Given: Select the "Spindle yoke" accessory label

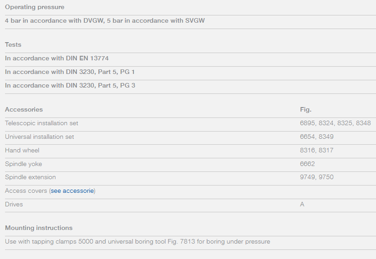Looking at the screenshot, I should pos(23,164).
